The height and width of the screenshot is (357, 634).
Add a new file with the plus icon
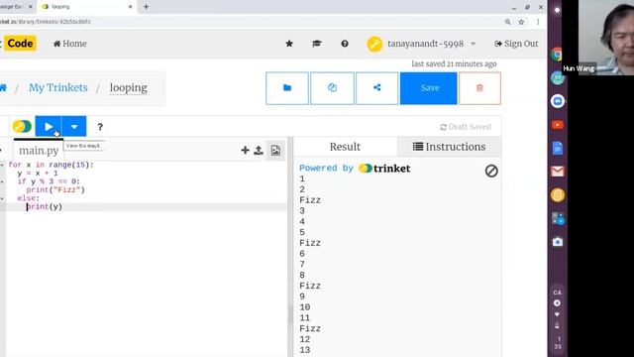pyautogui.click(x=245, y=150)
